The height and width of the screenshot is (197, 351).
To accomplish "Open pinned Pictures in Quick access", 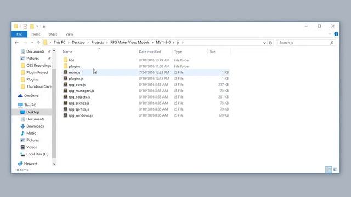I will pos(32,59).
